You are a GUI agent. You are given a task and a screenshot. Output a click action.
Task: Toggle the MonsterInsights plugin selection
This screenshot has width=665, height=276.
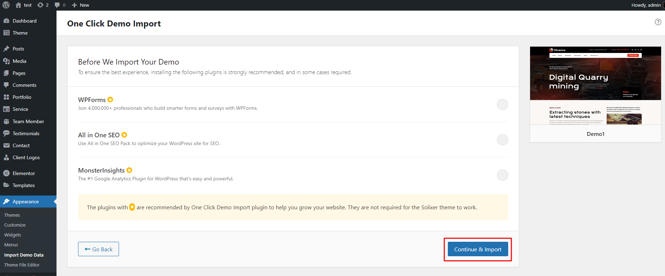502,175
